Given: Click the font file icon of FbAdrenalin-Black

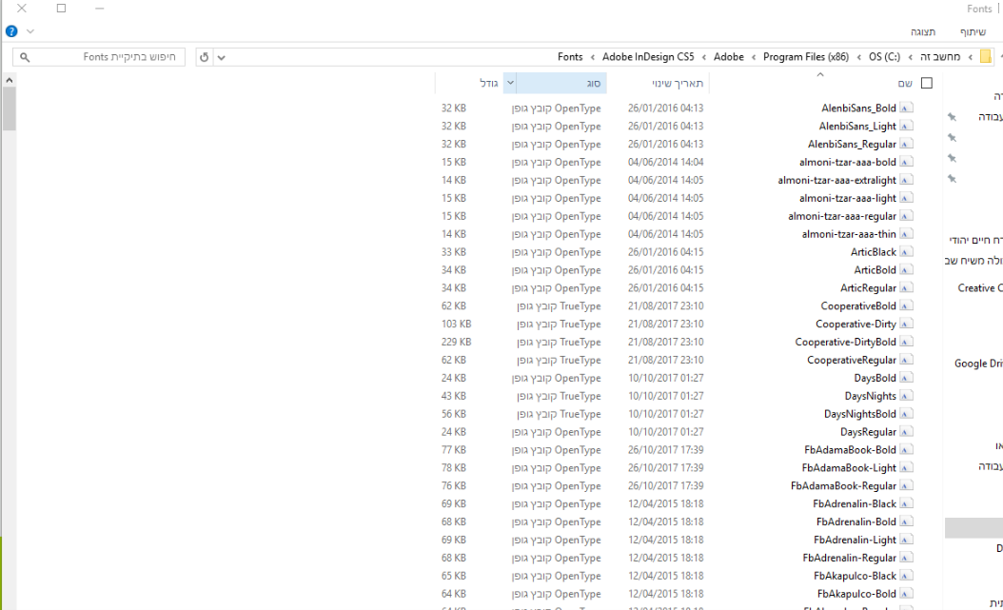Looking at the screenshot, I should [x=906, y=503].
